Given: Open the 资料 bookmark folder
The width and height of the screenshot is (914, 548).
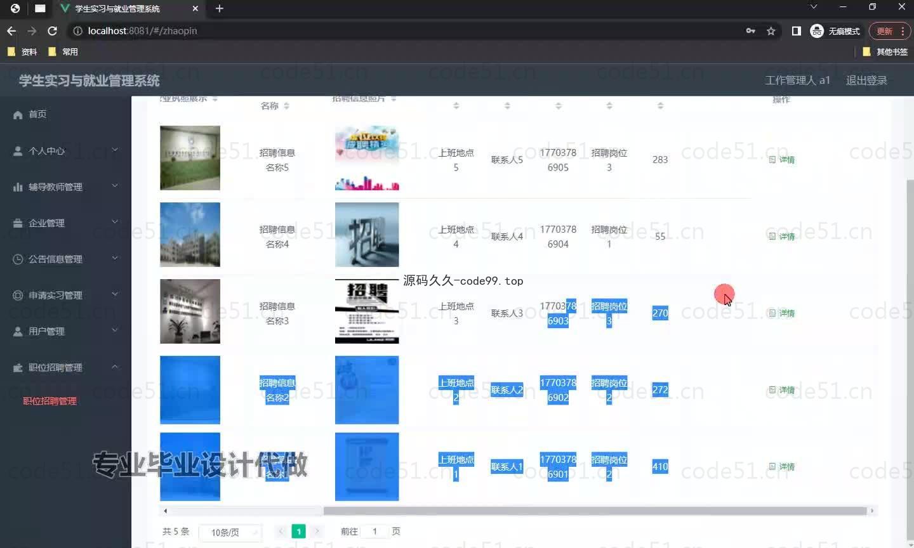Looking at the screenshot, I should pyautogui.click(x=22, y=51).
